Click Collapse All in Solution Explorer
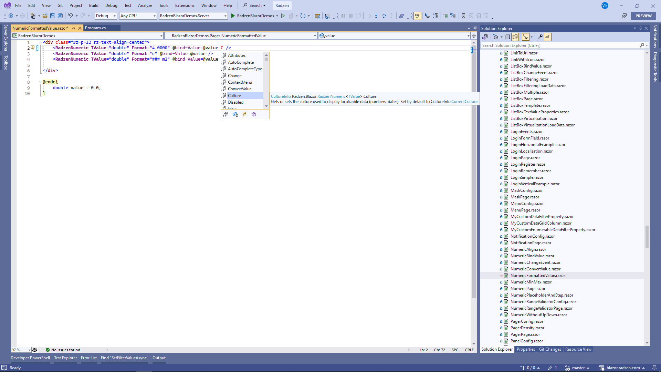The image size is (661, 372). (507, 37)
